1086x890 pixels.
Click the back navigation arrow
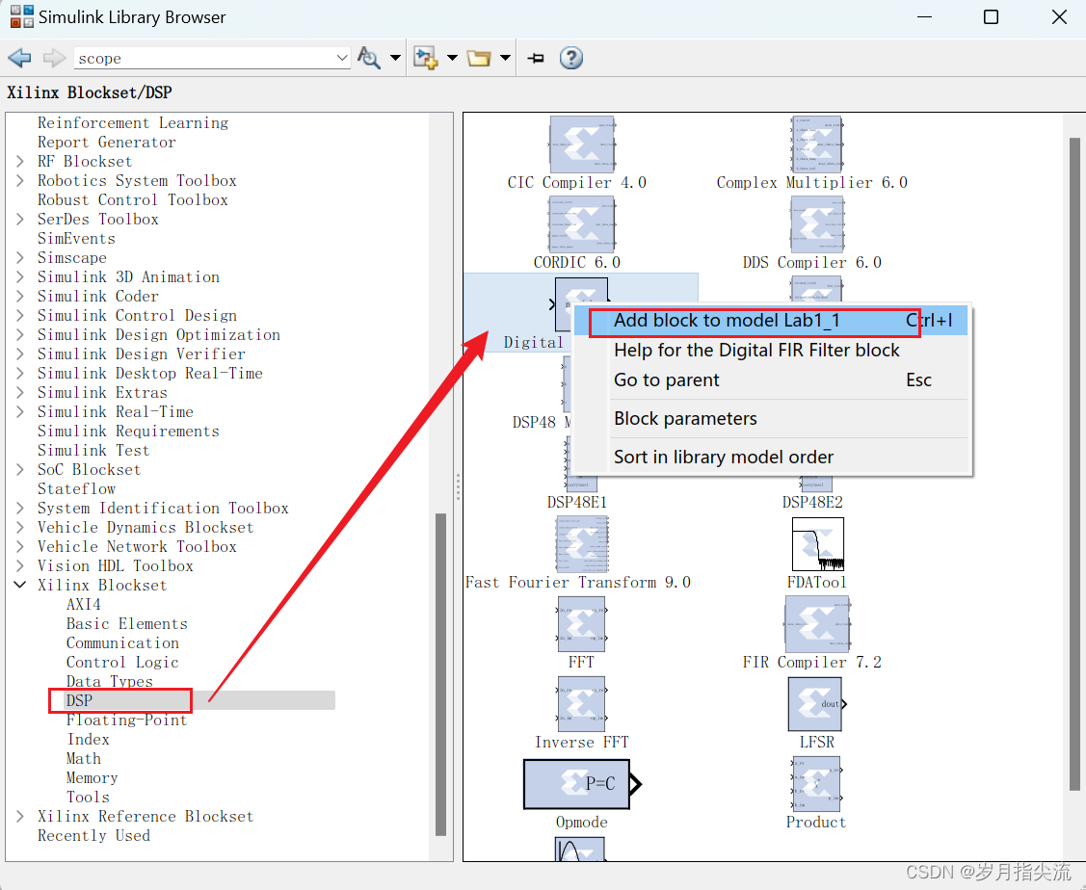(x=19, y=58)
